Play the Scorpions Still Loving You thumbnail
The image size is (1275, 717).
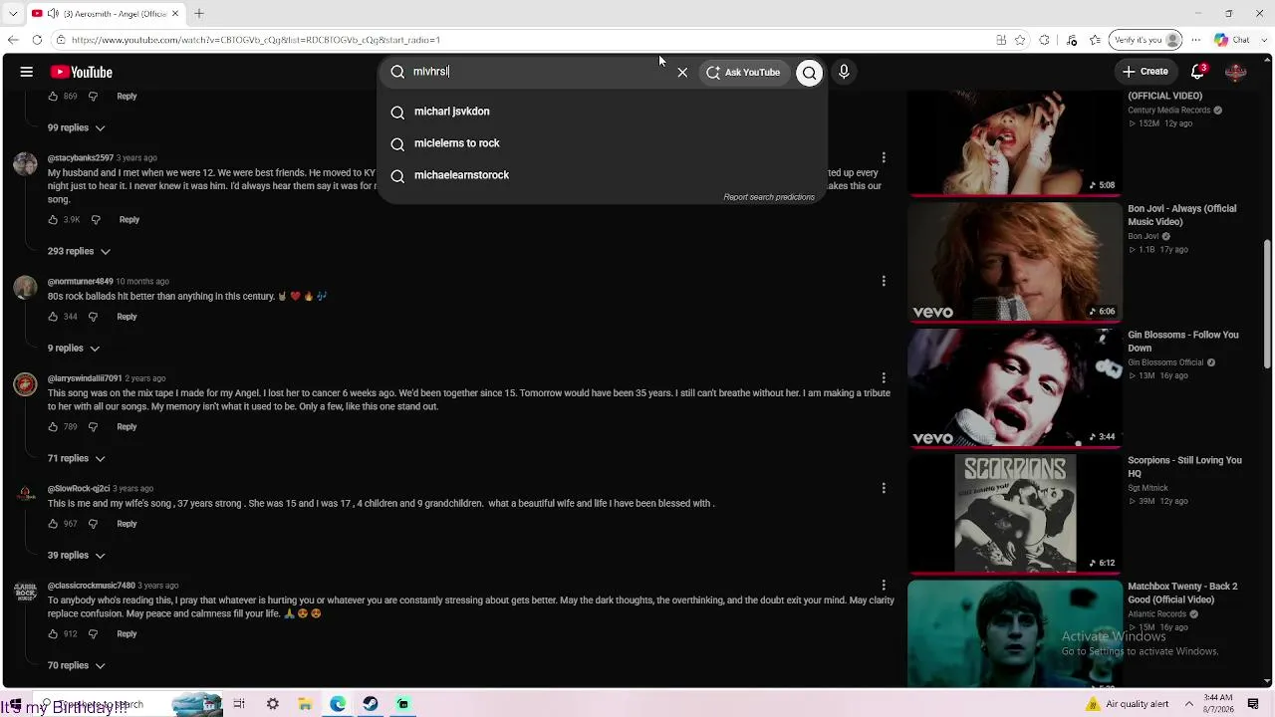(1014, 514)
